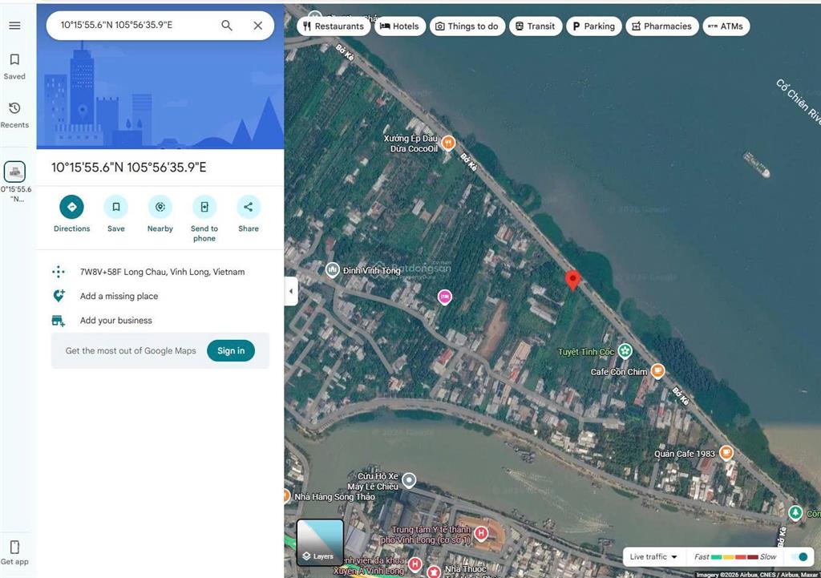Save this location
Screen dimensions: 821x578
click(116, 213)
